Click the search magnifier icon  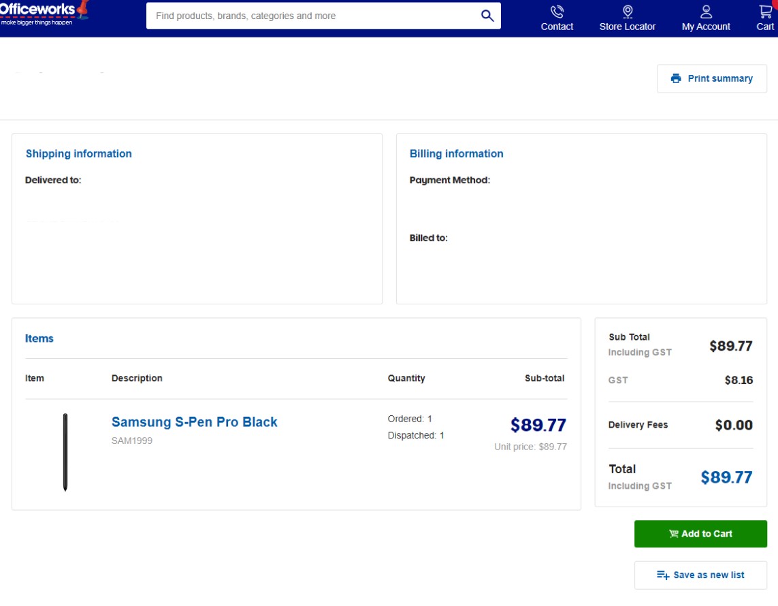pyautogui.click(x=487, y=16)
